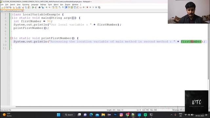210x118 pixels.
Task: Save the file using the Save toolbar icon
Action: point(7,7)
